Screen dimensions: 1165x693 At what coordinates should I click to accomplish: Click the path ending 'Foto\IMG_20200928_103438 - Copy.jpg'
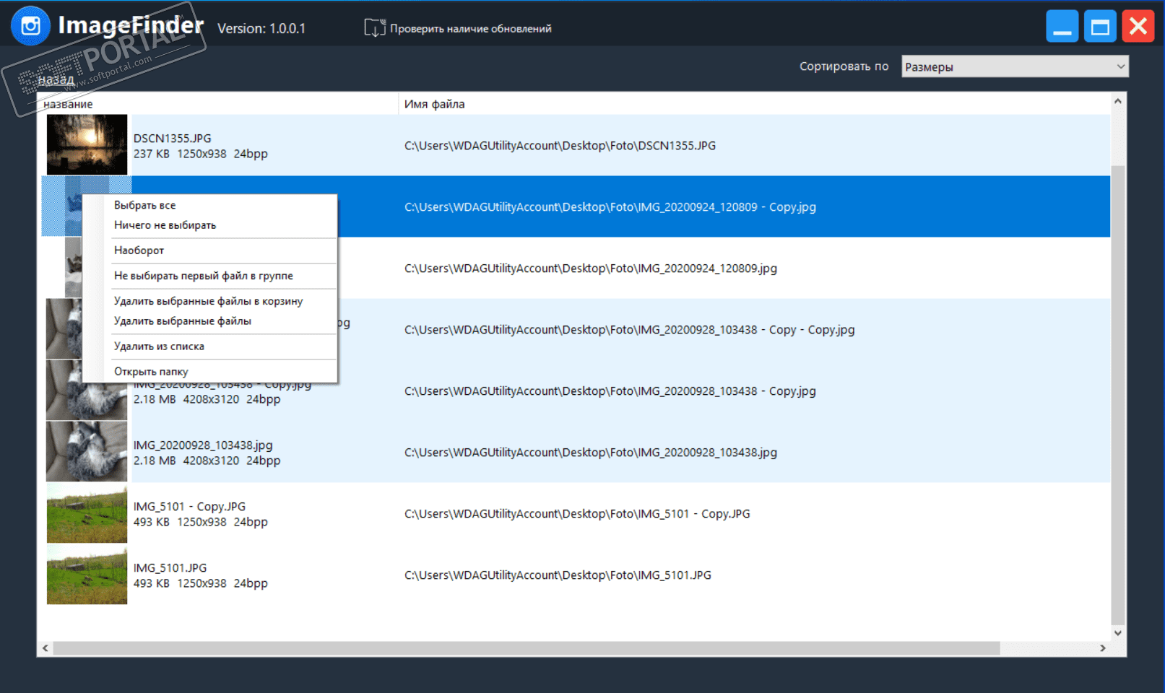click(610, 391)
